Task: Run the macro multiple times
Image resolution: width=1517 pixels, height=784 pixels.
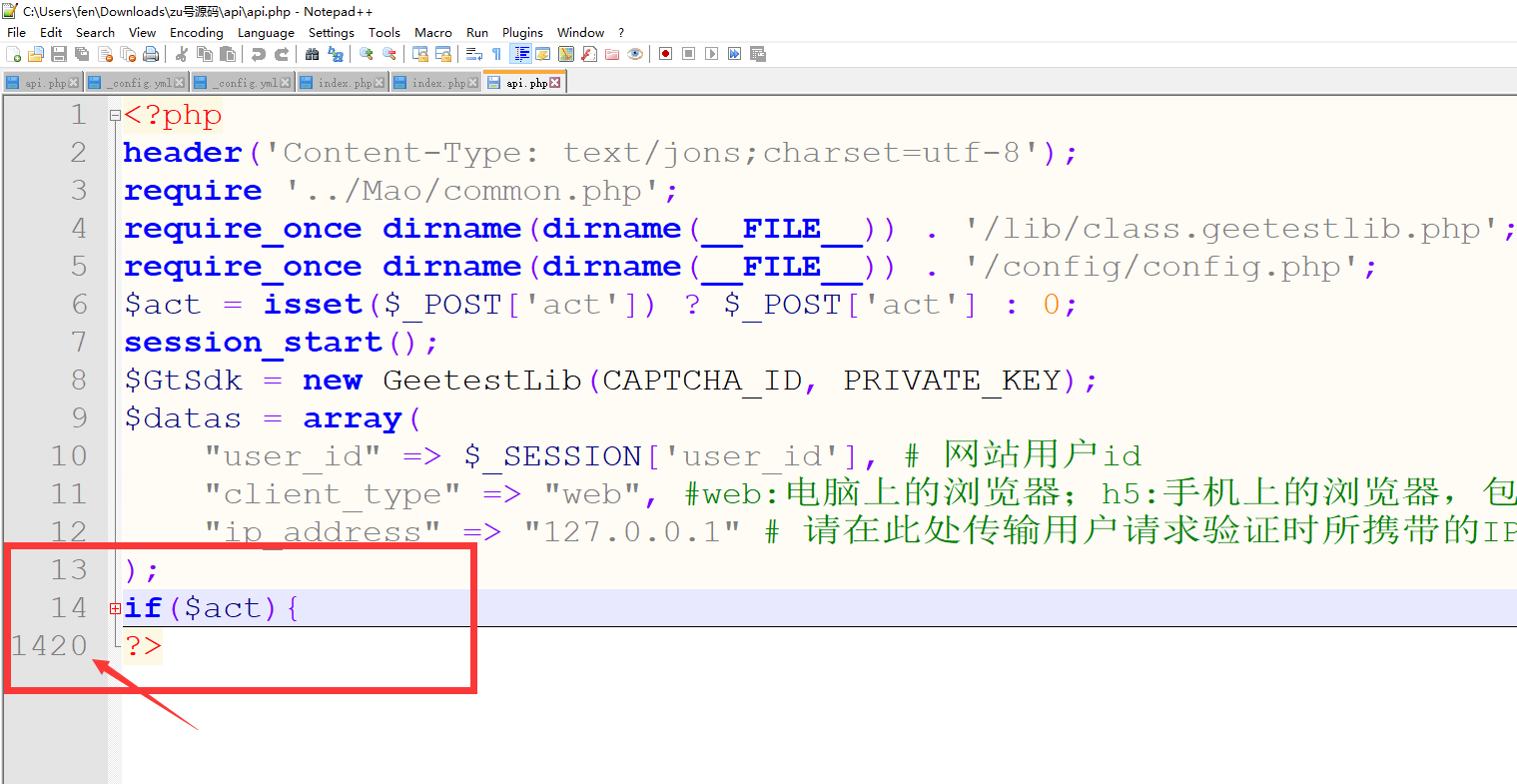Action: click(x=734, y=54)
